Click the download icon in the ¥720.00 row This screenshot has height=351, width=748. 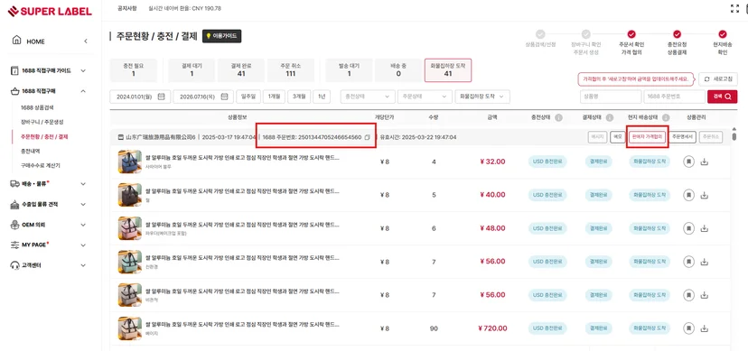pyautogui.click(x=704, y=328)
